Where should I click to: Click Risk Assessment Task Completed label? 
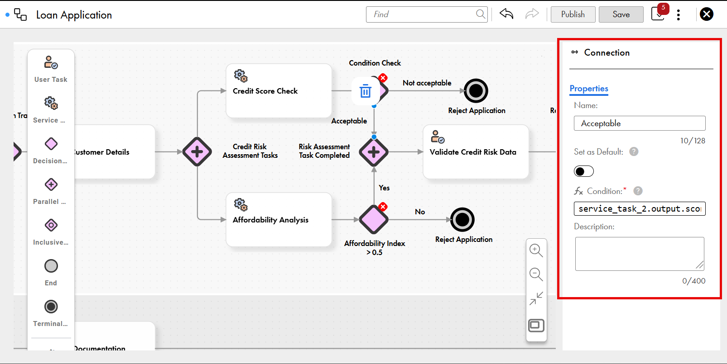pyautogui.click(x=324, y=151)
